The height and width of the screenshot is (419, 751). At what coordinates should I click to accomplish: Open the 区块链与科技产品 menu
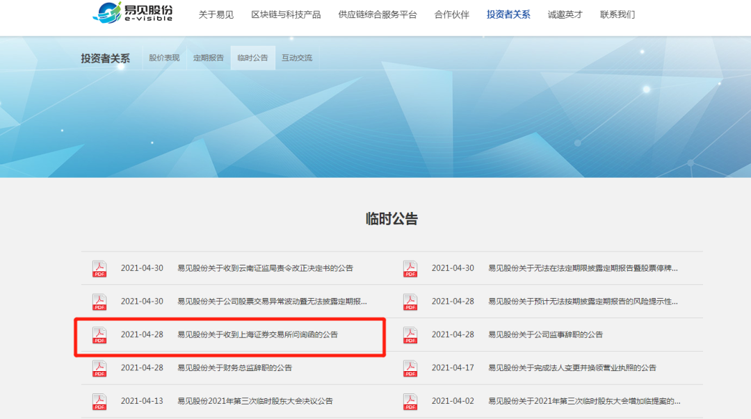[286, 15]
